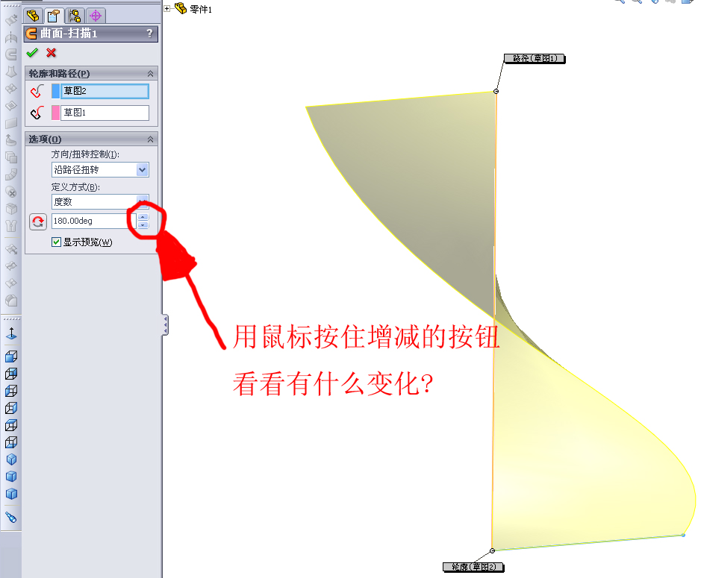Open the 度数 definition method dropdown

[143, 201]
